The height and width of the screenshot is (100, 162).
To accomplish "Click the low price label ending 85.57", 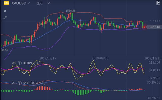I will click(4, 50).
